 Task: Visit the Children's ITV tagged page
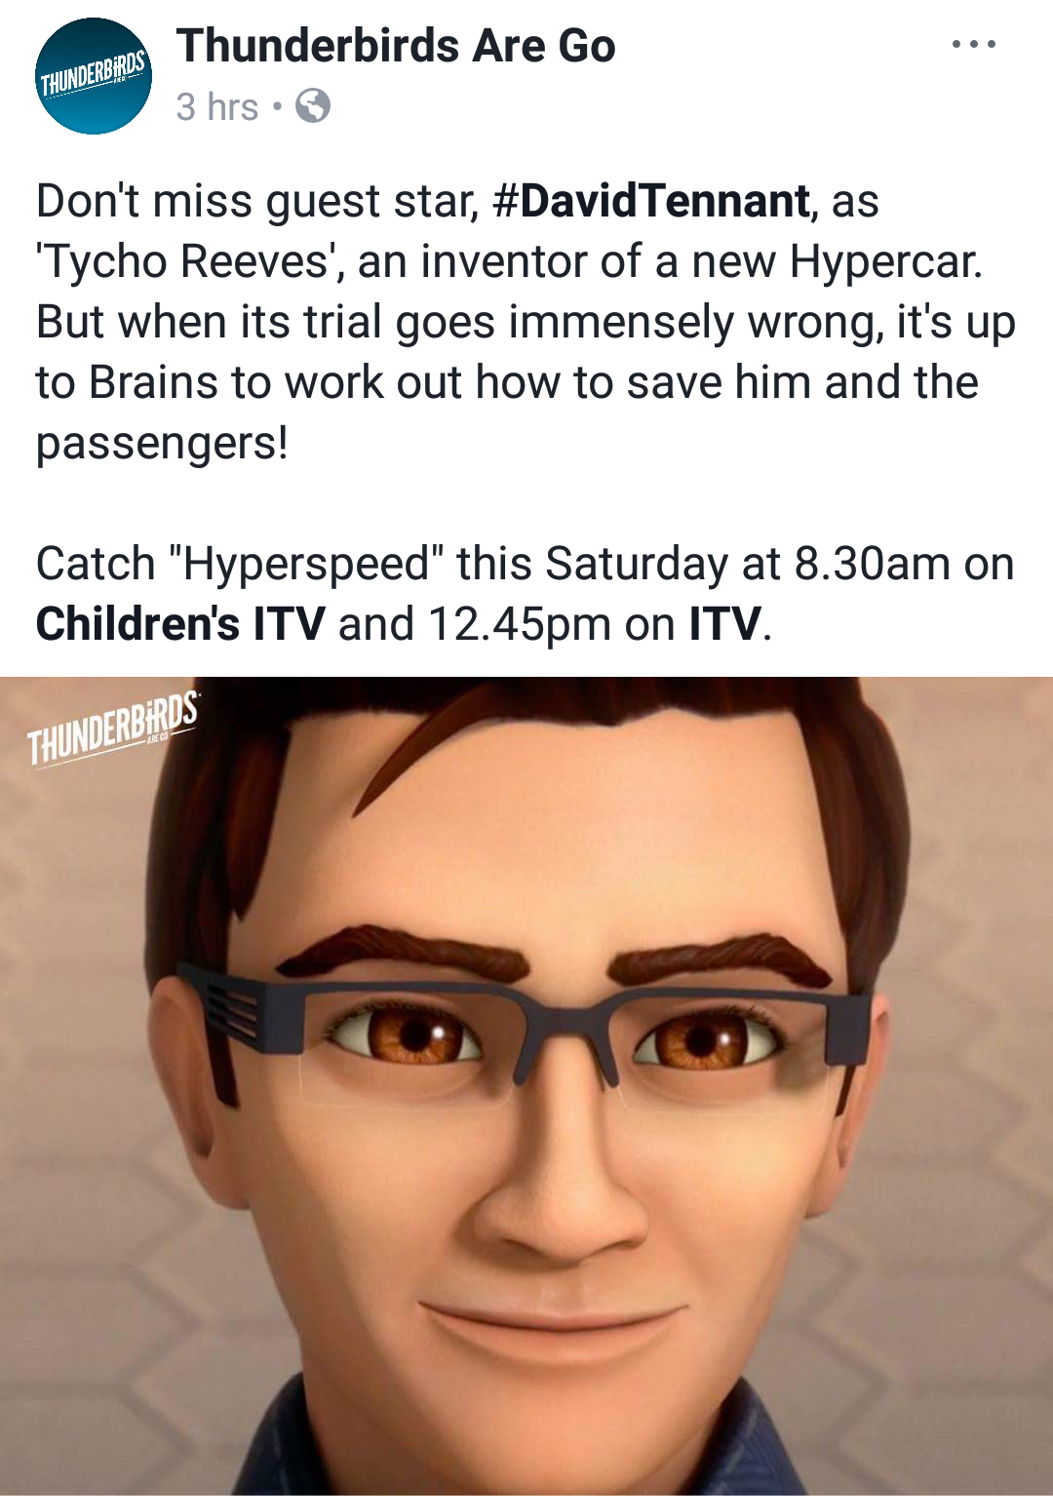(180, 624)
